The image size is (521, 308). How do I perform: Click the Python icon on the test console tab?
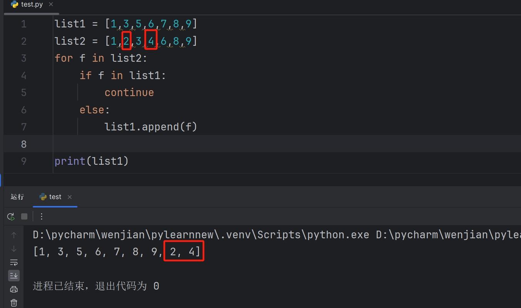42,197
